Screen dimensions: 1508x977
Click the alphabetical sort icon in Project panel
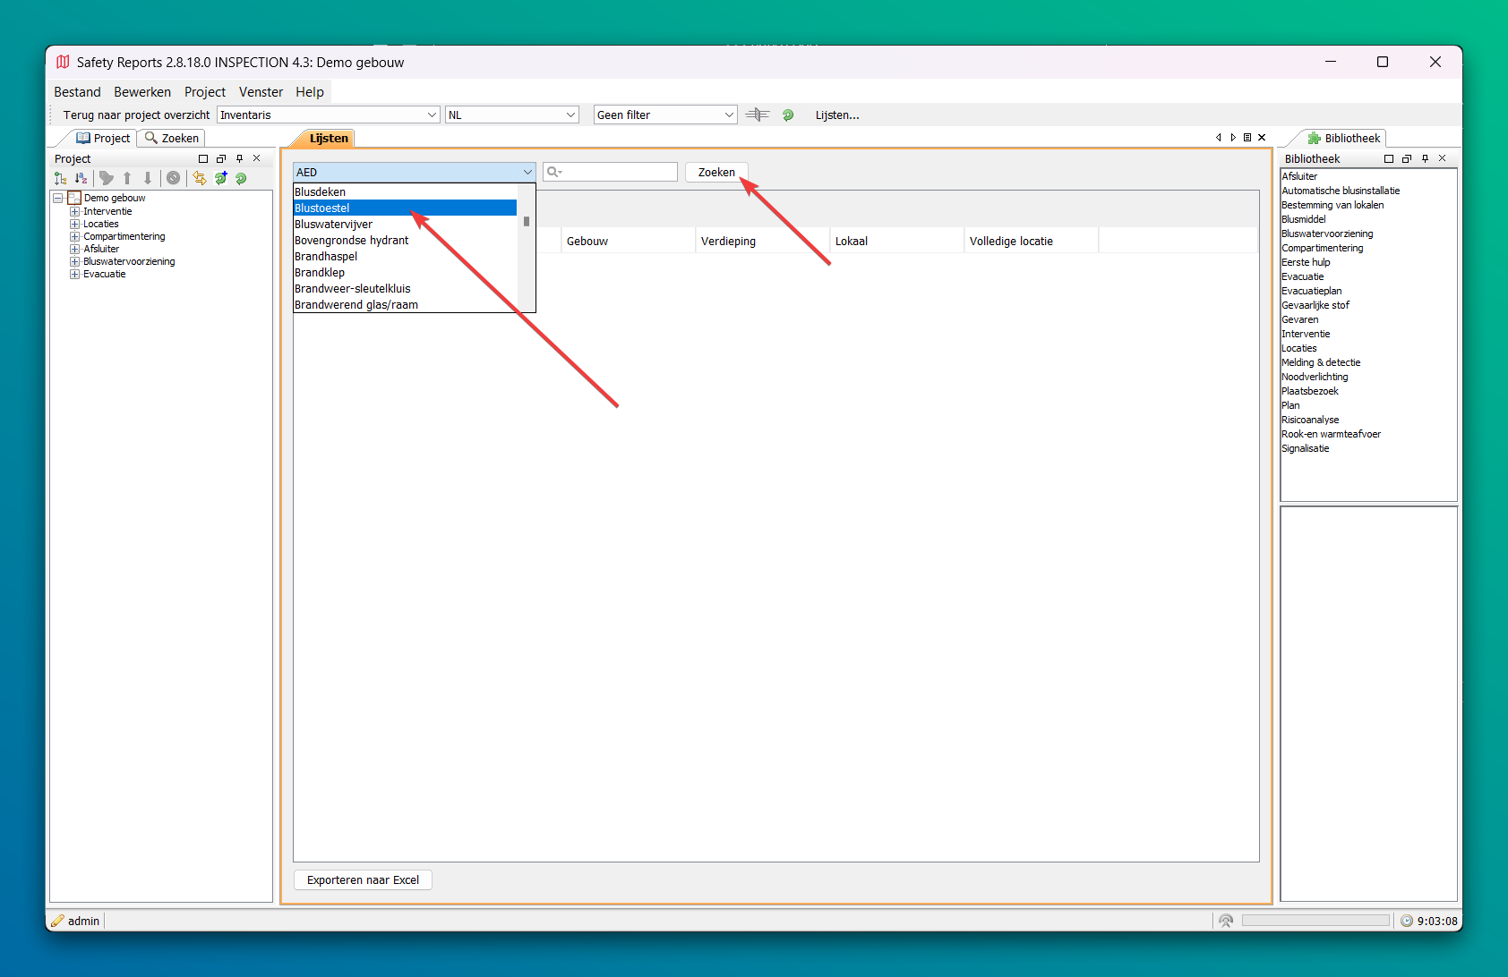[81, 178]
